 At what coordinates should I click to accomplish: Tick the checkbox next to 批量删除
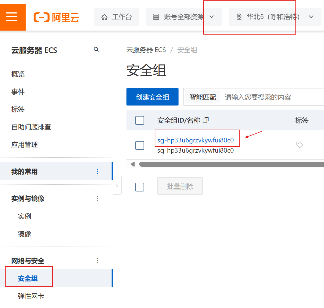click(140, 187)
